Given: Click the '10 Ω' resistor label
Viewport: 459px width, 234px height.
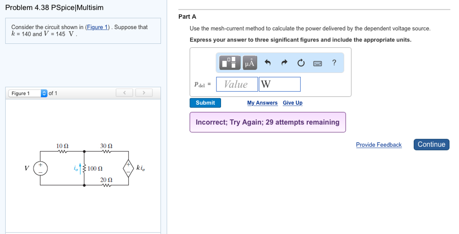Looking at the screenshot, I should coord(62,145).
